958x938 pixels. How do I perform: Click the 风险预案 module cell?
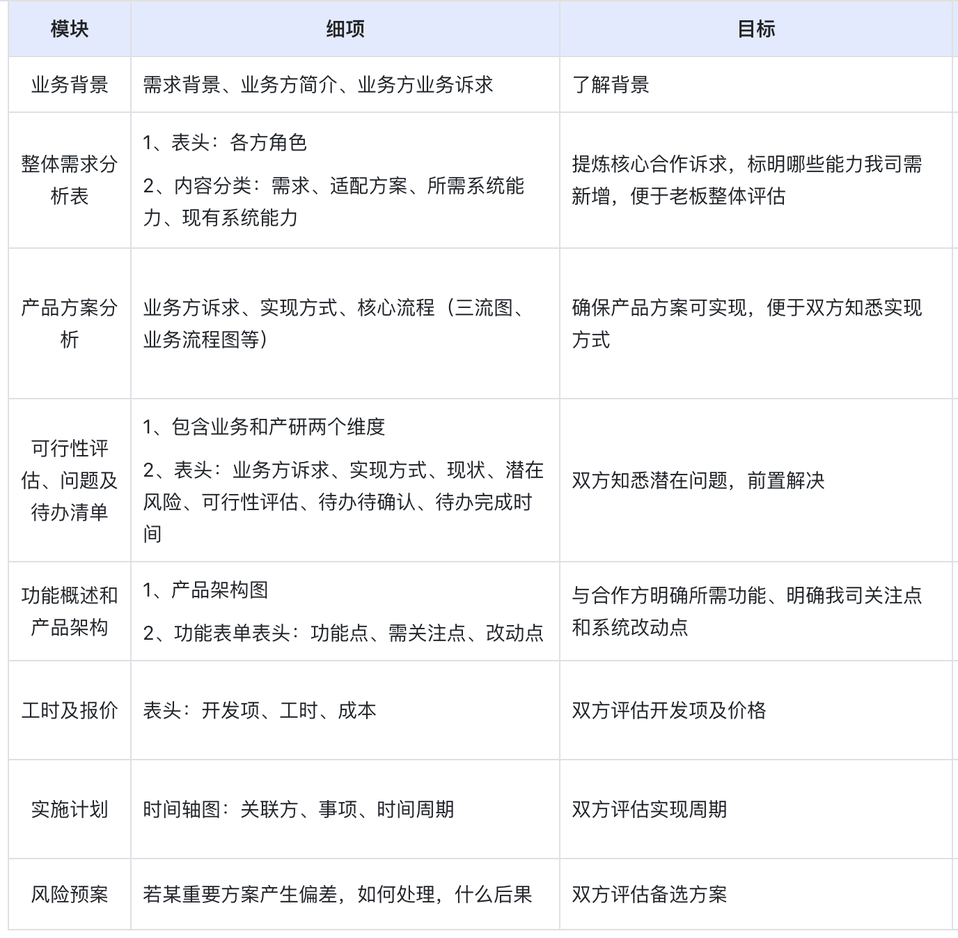click(x=68, y=898)
